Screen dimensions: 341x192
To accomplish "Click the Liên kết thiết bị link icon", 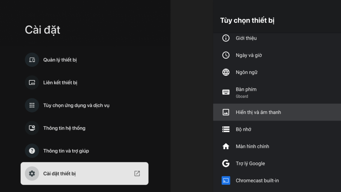I will click(32, 83).
